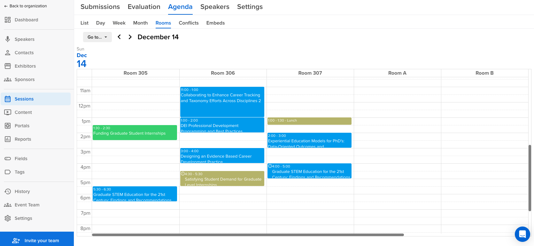Go to the previous day arrow
534x246 pixels.
coord(119,37)
